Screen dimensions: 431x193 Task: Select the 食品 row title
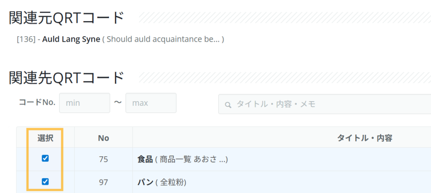[x=145, y=159]
